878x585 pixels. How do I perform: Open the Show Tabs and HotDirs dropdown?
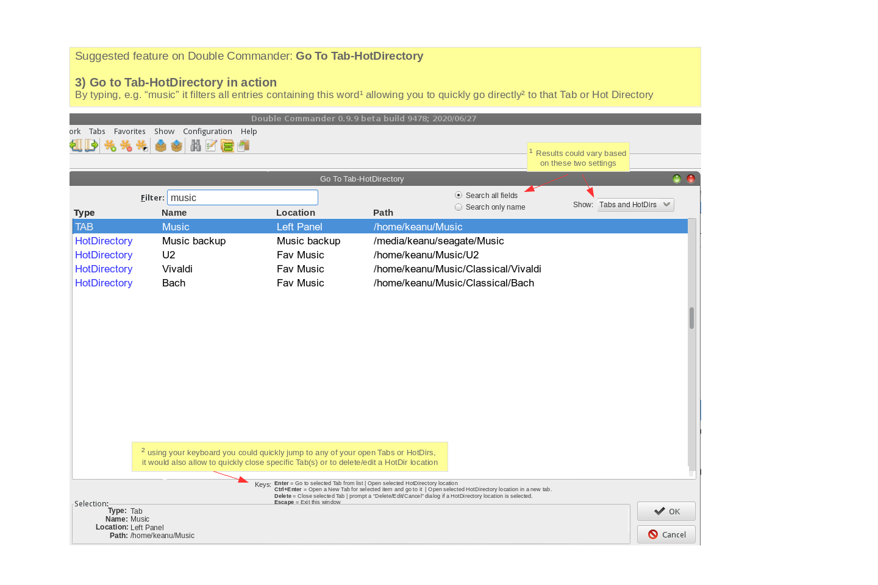[635, 205]
